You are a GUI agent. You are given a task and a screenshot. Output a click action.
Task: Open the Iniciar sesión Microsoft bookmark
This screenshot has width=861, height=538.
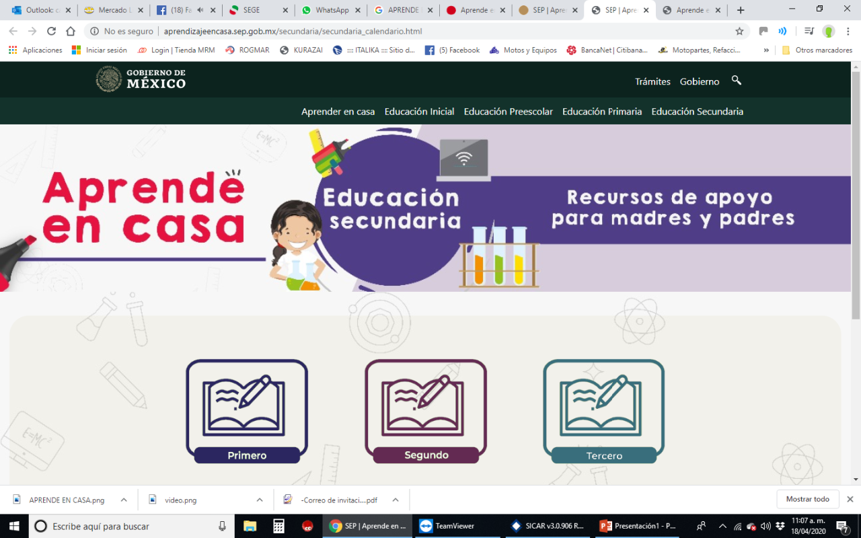point(99,50)
